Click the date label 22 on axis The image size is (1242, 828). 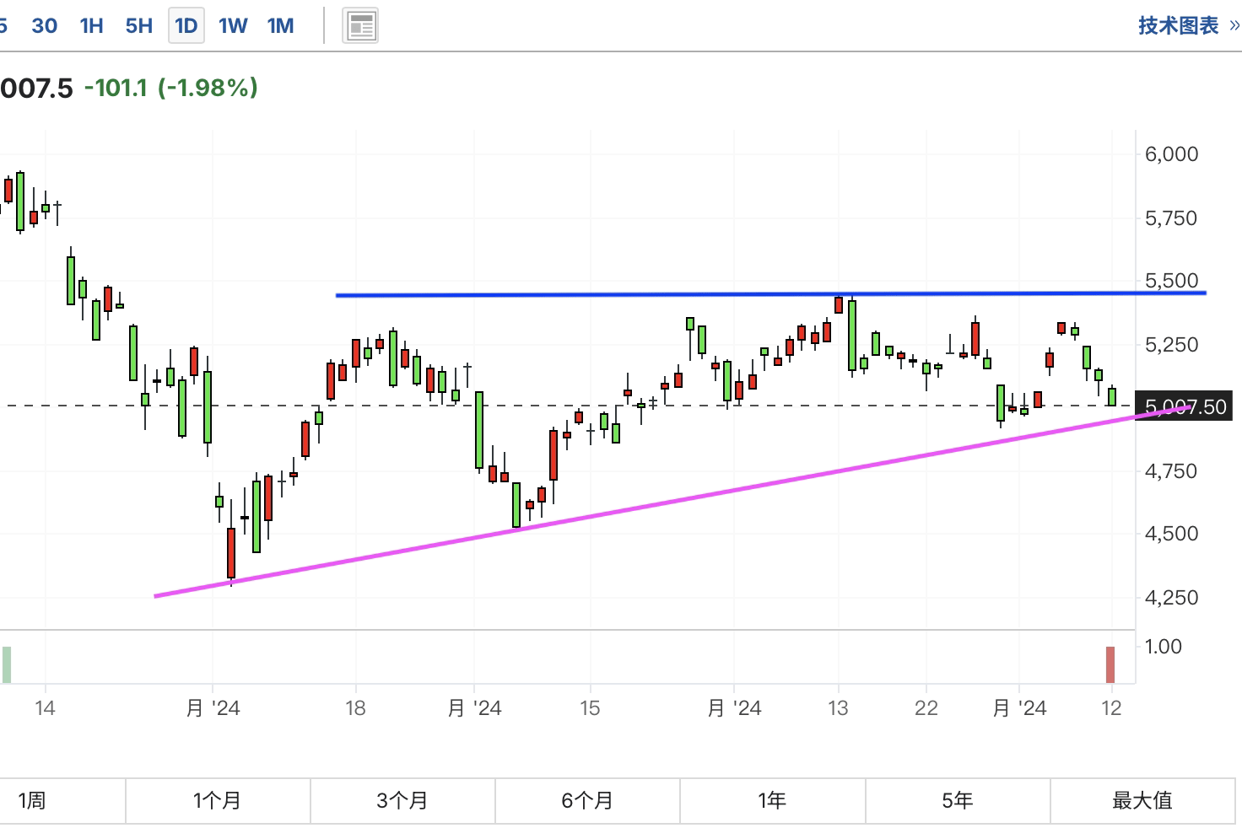pyautogui.click(x=926, y=707)
